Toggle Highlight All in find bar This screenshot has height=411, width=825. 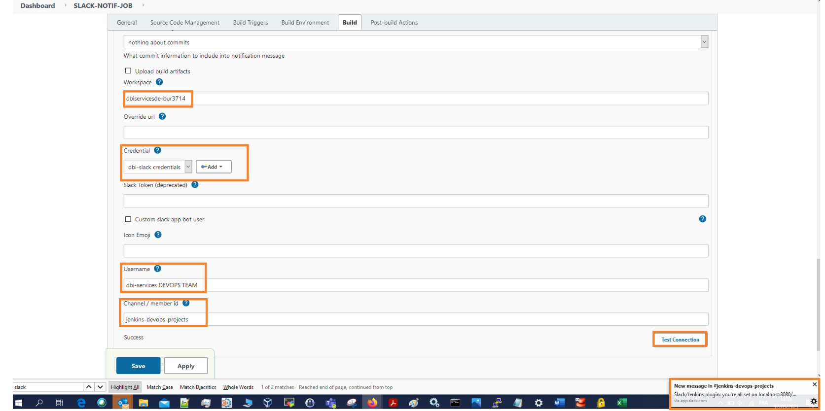pos(125,387)
